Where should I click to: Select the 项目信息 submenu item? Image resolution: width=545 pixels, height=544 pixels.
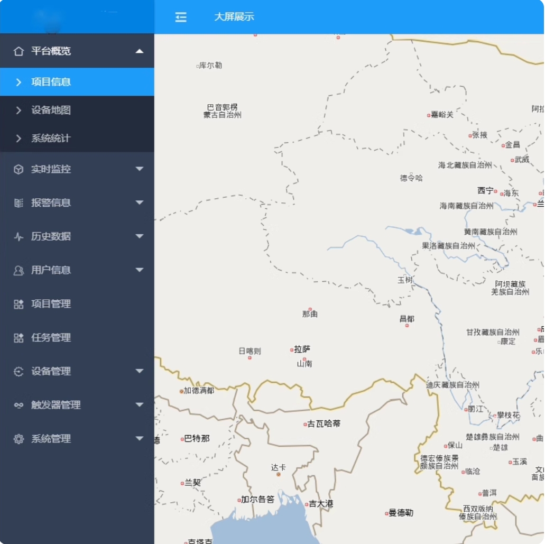point(51,82)
